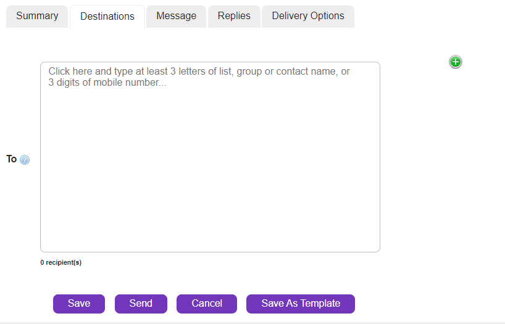Cancel the message with Cancel button
Viewport: 505px width, 324px height.
tap(207, 304)
